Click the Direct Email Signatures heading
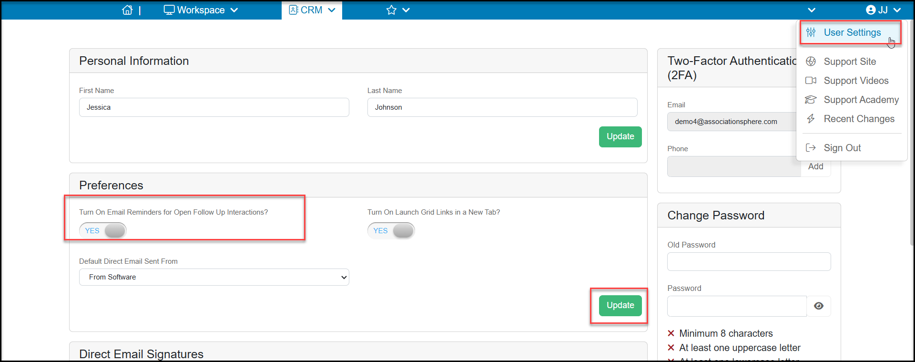This screenshot has height=362, width=915. click(141, 354)
